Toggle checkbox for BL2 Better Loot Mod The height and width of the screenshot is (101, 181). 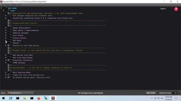point(8,55)
